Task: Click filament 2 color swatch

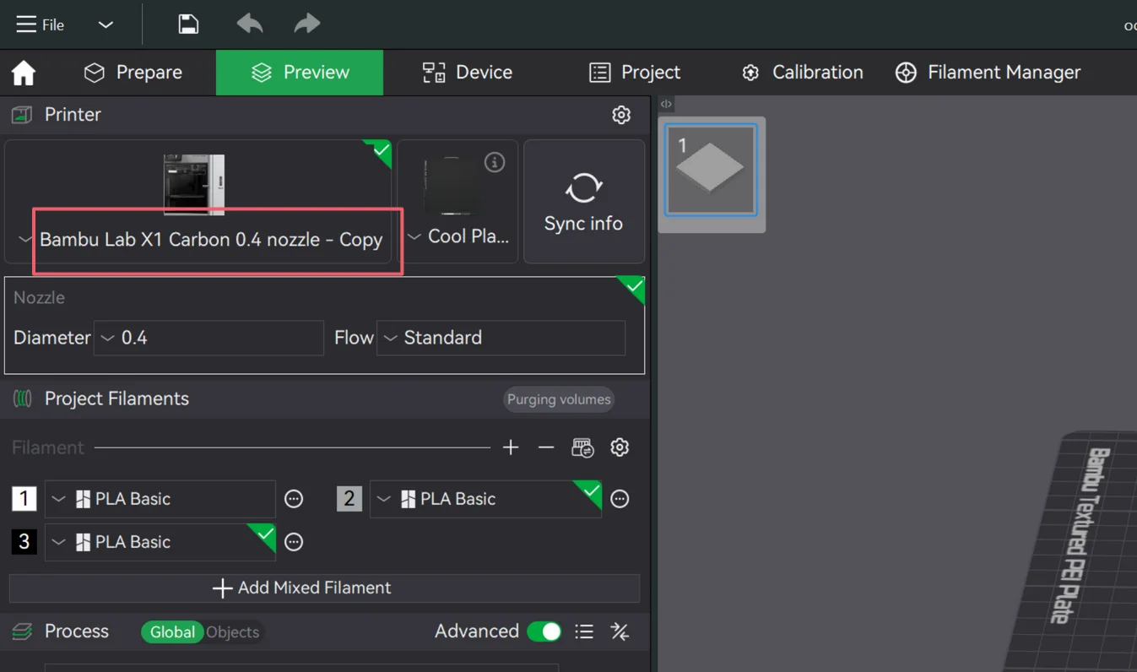Action: point(349,499)
